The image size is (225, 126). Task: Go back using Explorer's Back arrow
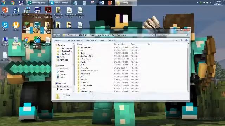tap(54, 35)
